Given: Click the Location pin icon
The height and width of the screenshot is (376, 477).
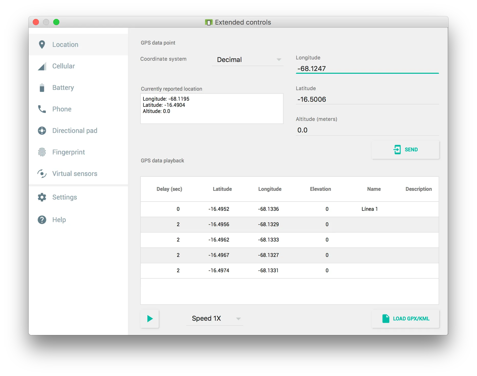Looking at the screenshot, I should (42, 45).
